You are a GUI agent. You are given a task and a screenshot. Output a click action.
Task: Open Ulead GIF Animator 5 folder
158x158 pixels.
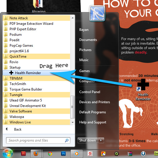tap(36, 100)
